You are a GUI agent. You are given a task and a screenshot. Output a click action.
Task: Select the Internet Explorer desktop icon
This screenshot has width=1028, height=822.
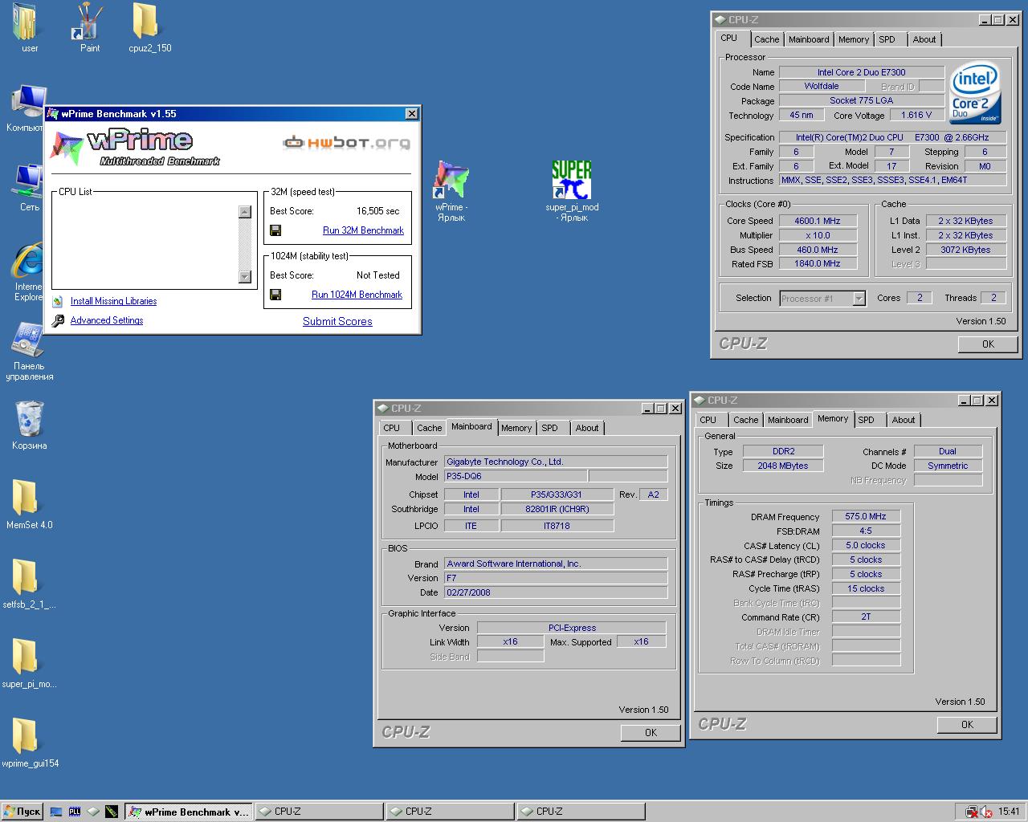[x=27, y=262]
